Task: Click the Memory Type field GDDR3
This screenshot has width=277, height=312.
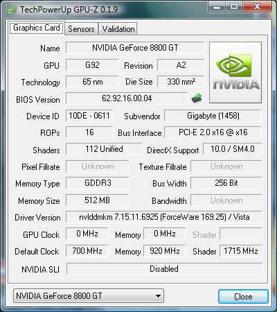Action: 98,183
